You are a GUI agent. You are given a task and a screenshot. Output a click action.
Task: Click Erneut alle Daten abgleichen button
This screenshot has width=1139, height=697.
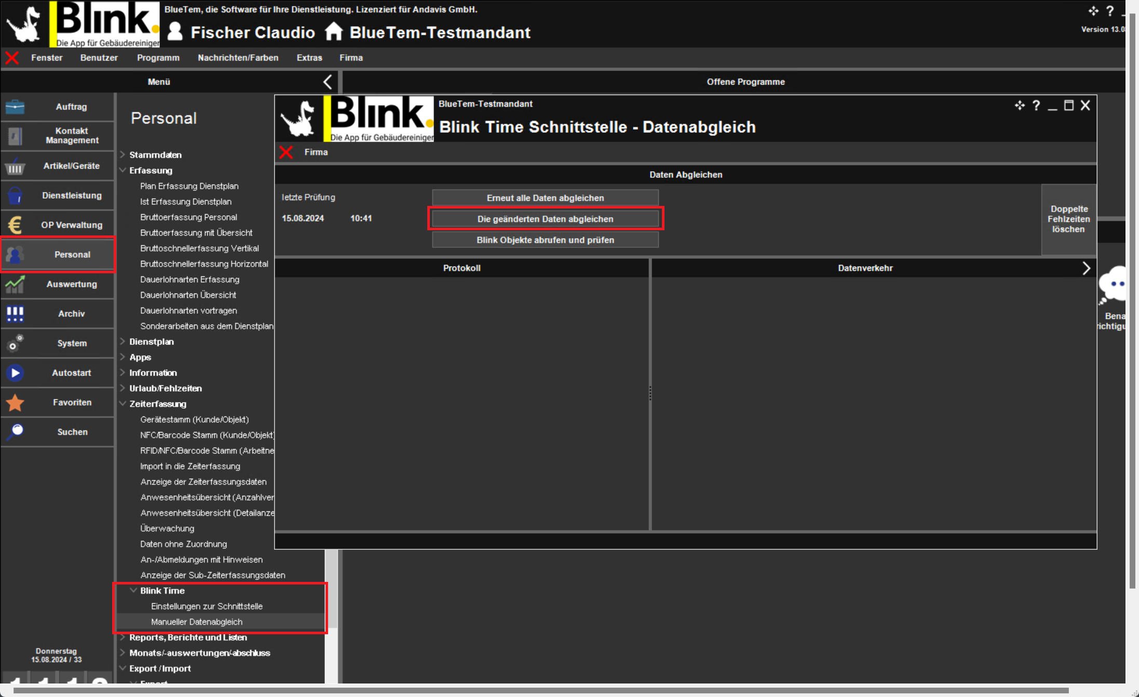coord(545,198)
